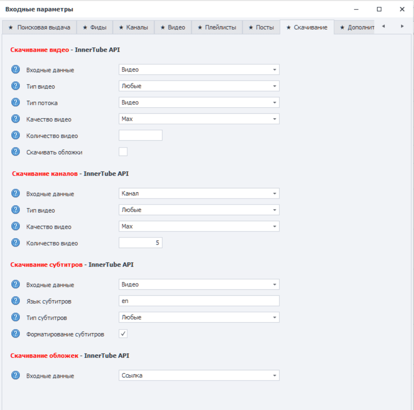
Task: Switch to the Поисковая выдача tab
Action: [x=39, y=28]
